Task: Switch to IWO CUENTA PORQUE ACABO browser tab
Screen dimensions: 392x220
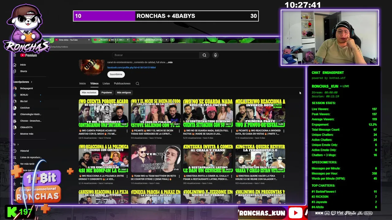Action: (x=149, y=40)
